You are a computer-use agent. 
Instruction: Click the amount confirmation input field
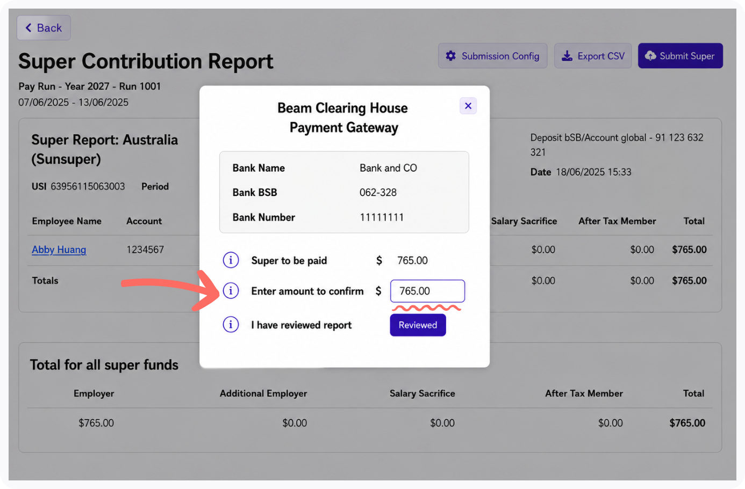click(427, 291)
